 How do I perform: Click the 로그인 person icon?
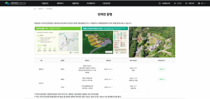[x=175, y=3]
